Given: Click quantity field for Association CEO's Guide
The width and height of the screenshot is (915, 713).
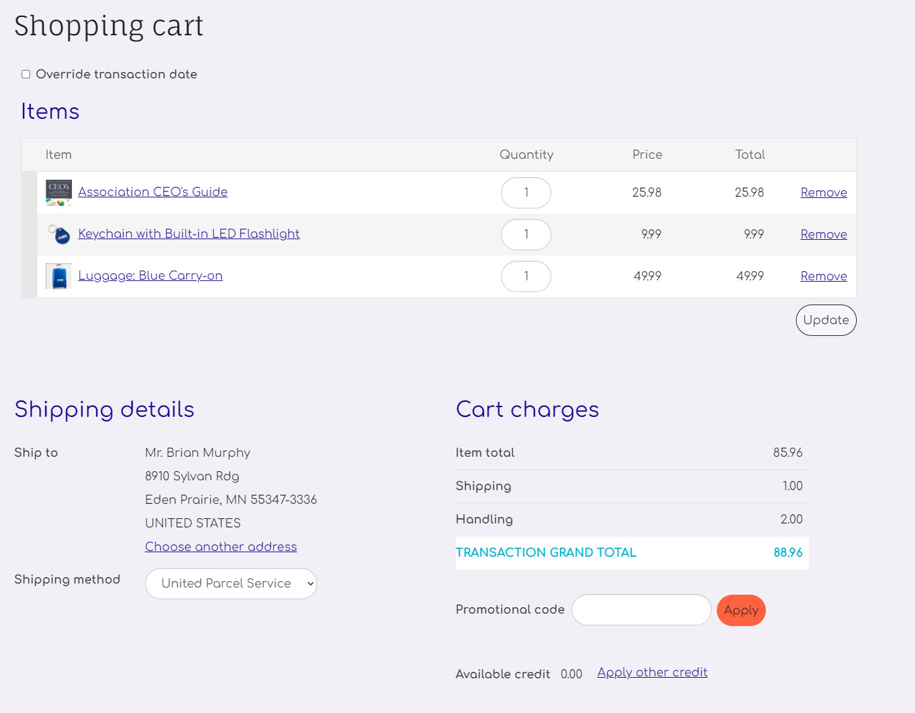Looking at the screenshot, I should click(x=526, y=193).
